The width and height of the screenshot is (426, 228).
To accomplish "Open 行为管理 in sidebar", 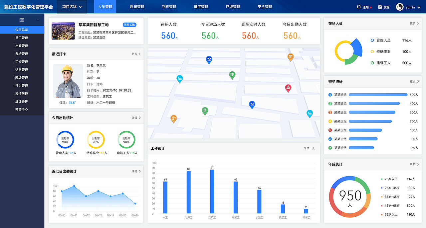I will (22, 86).
